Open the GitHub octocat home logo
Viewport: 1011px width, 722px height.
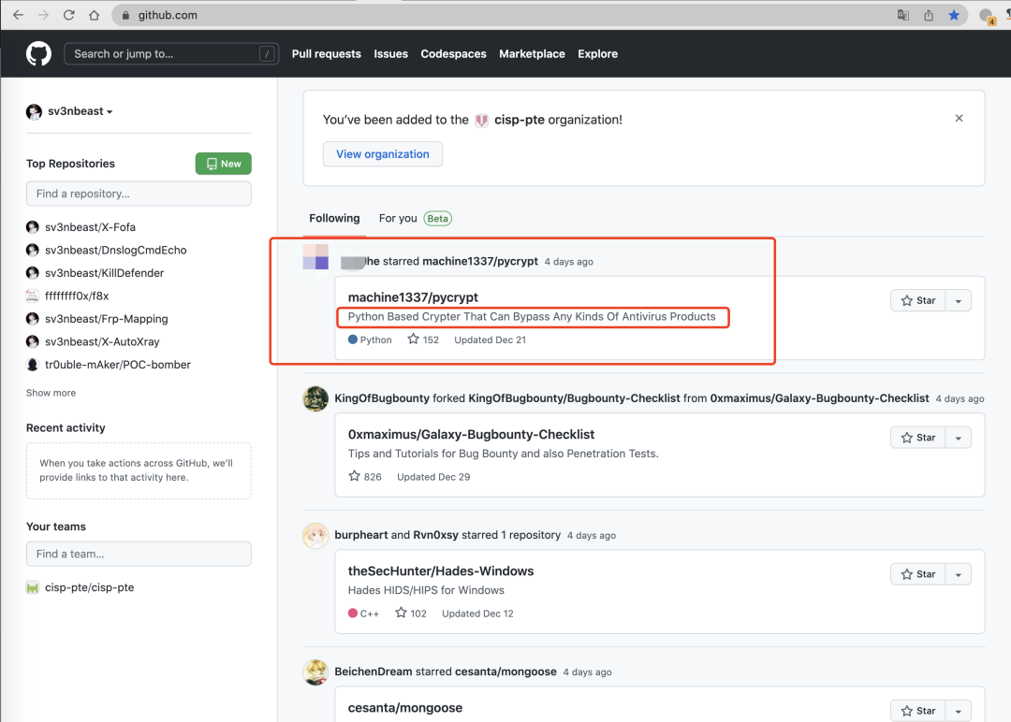pyautogui.click(x=38, y=53)
